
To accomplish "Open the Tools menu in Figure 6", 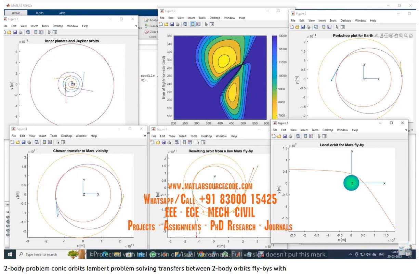I will [x=315, y=130].
